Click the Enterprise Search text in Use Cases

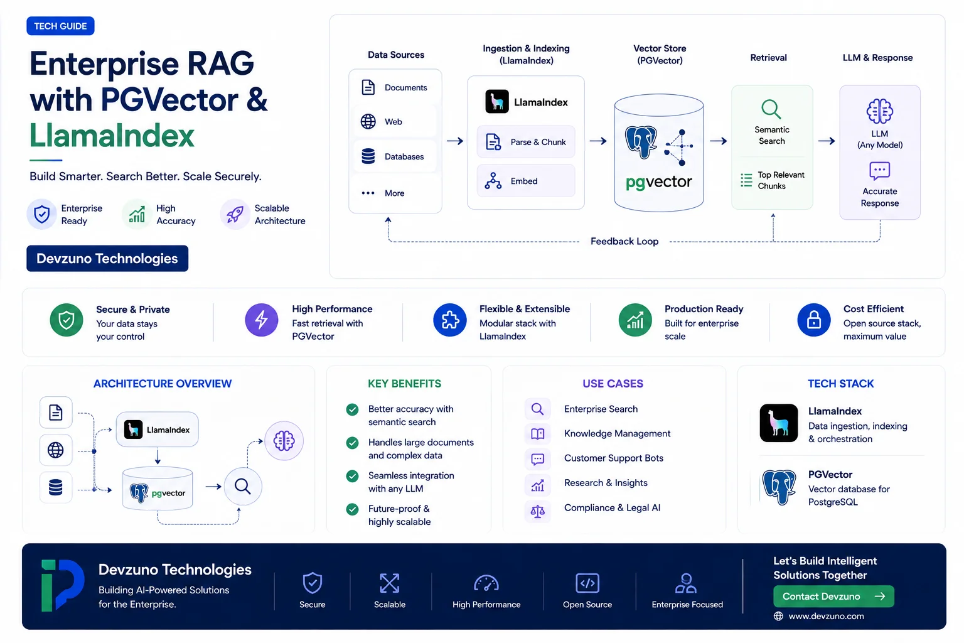coord(601,409)
